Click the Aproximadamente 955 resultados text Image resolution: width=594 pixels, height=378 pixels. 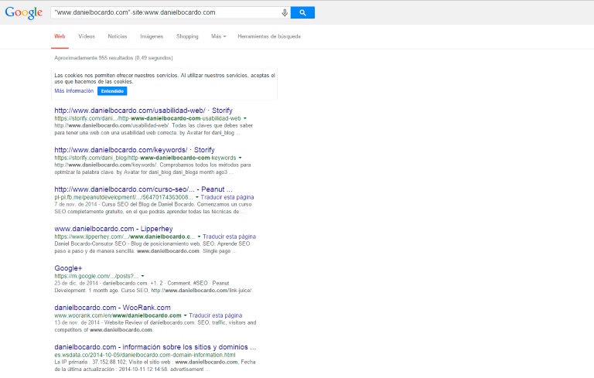[x=113, y=58]
